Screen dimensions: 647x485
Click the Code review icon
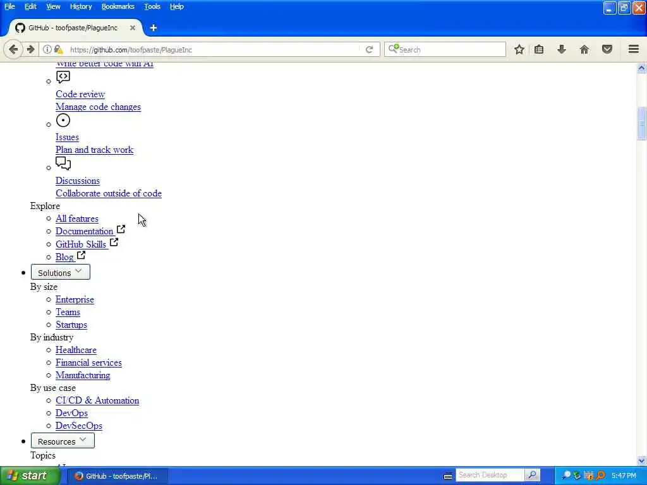click(63, 77)
